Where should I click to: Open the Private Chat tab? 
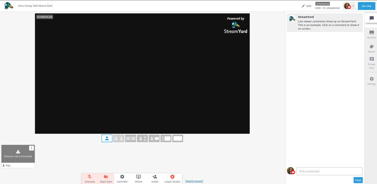pos(371,63)
